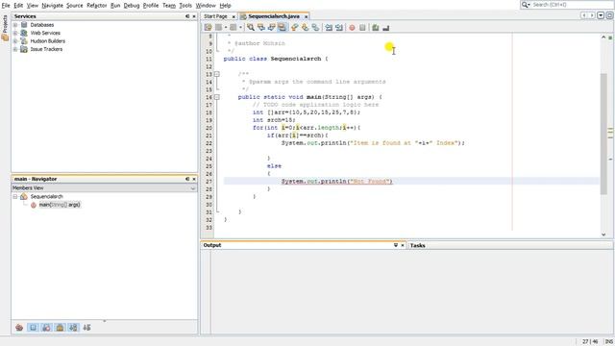
Task: Maximize the editor window button
Action: pyautogui.click(x=609, y=15)
